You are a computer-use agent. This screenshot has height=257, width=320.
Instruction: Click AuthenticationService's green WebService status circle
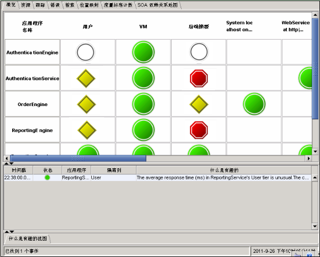click(x=305, y=78)
